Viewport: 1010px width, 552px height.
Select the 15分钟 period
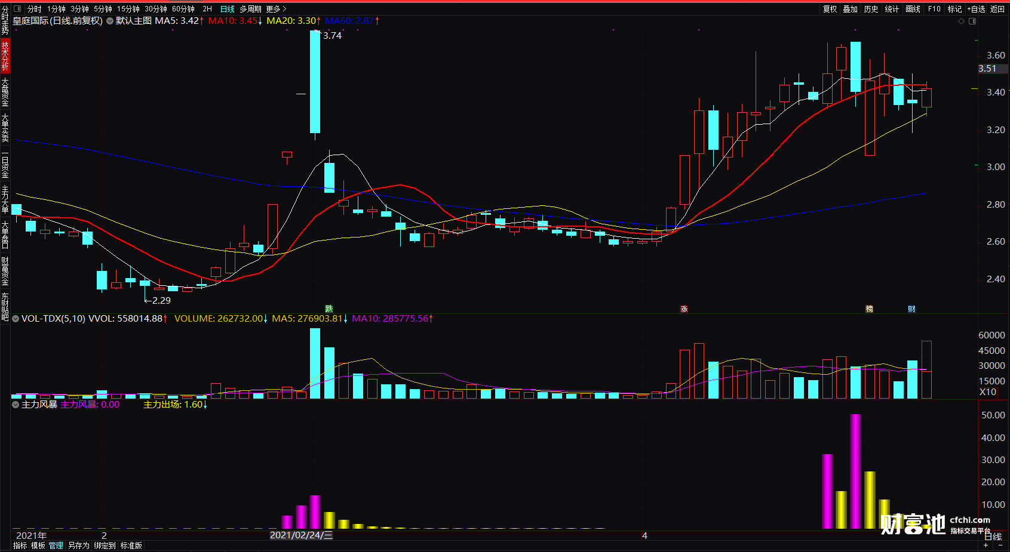(128, 9)
